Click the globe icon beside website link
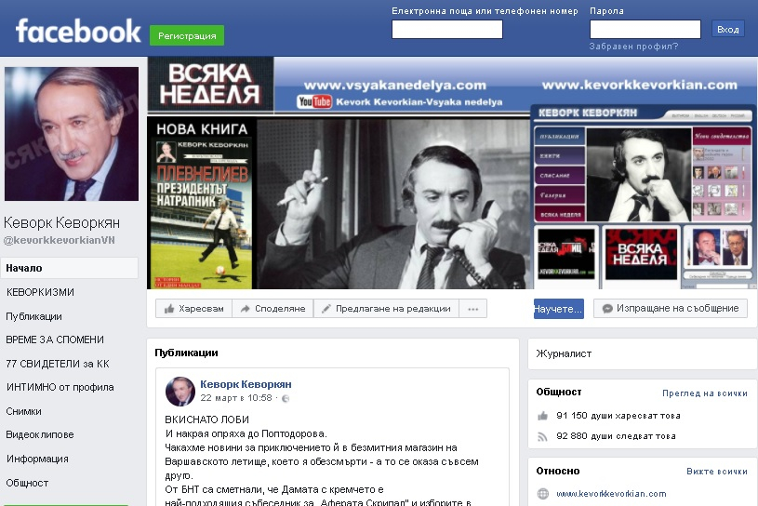Screen dimensions: 758x506 click(x=543, y=493)
